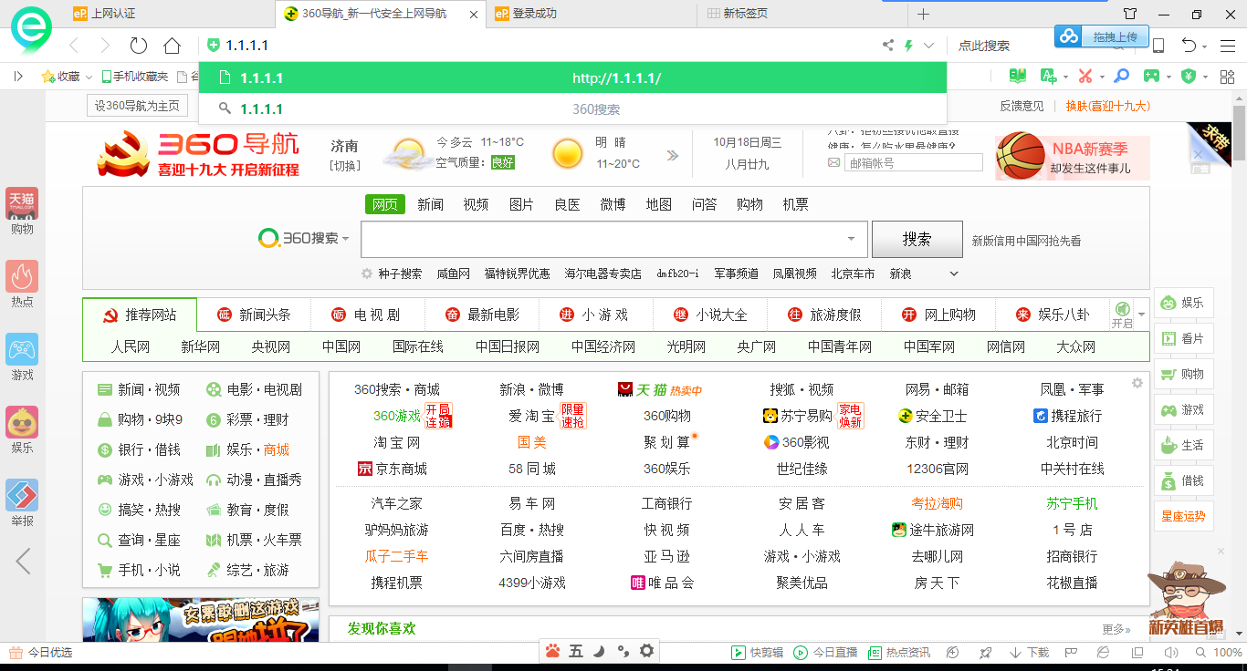Screen dimensions: 1247x671
Task: Open the 热点 flame sidebar icon
Action: point(22,284)
